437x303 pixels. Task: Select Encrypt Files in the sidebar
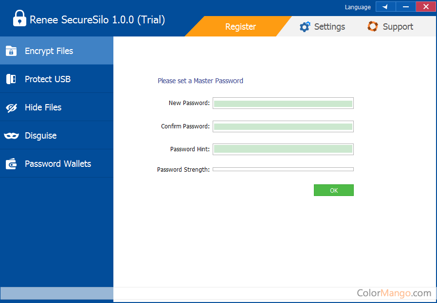pyautogui.click(x=56, y=51)
